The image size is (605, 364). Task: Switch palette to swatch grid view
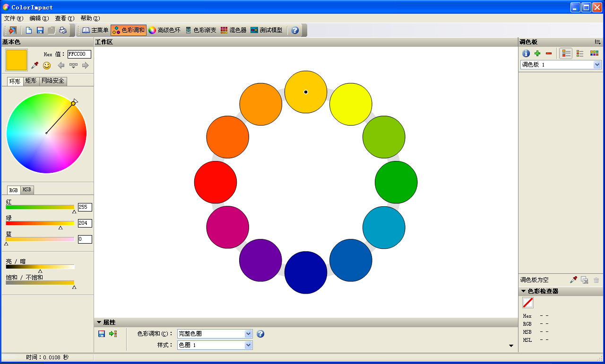594,53
